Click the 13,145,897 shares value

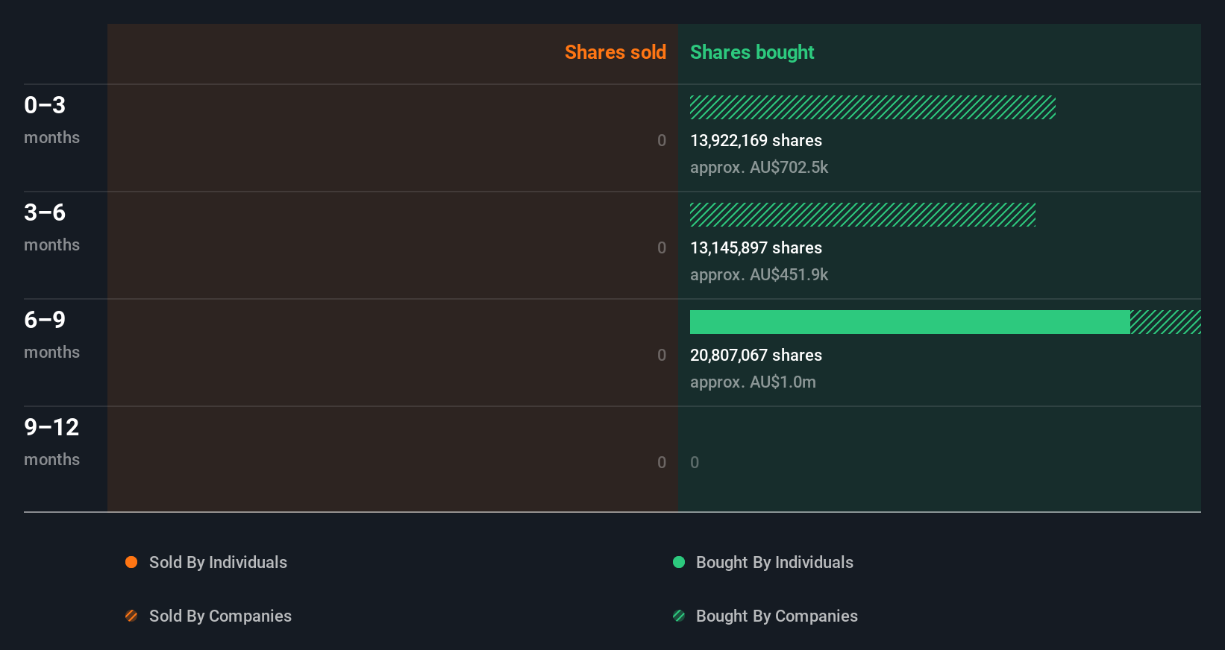click(x=756, y=247)
